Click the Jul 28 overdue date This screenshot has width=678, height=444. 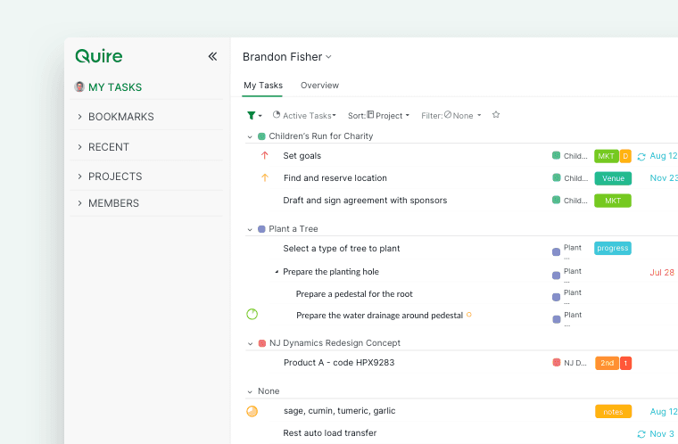click(x=662, y=272)
